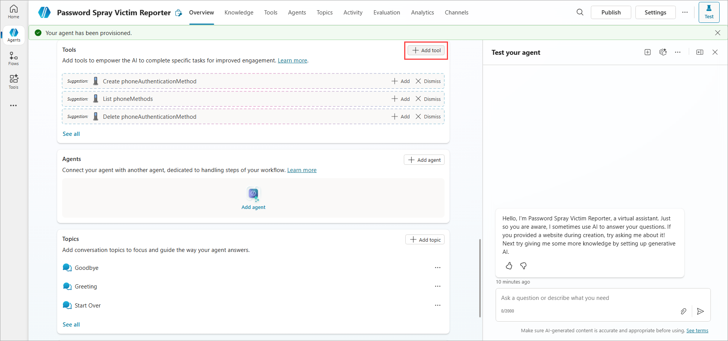Attach a file with the paperclip icon
This screenshot has height=341, width=728.
[683, 311]
